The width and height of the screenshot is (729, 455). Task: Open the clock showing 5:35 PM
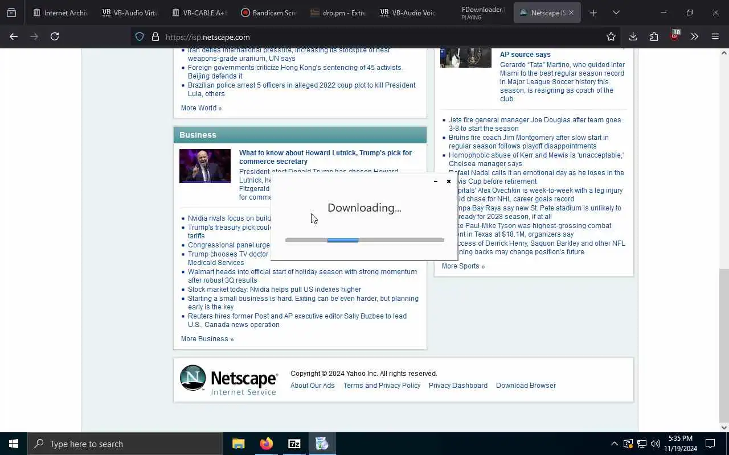[x=681, y=444]
